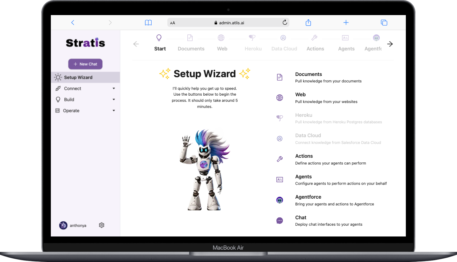Open the Agentforce option in the list
The width and height of the screenshot is (457, 262).
pyautogui.click(x=335, y=200)
